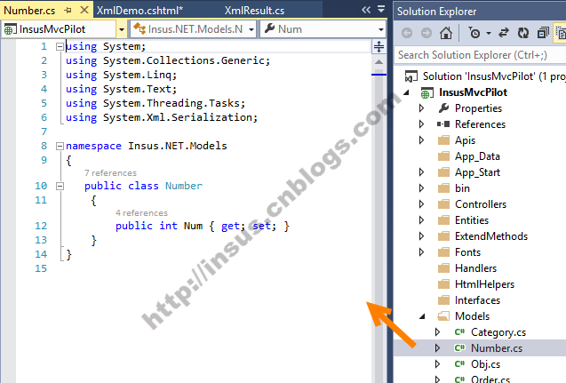
Task: Click Sync with Active Document icon
Action: click(x=504, y=33)
